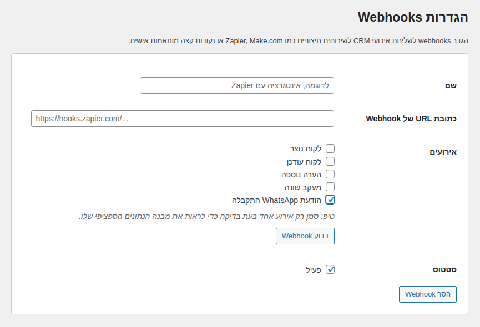This screenshot has height=327, width=480.
Task: Select the Webhook URL input field
Action: [182, 119]
